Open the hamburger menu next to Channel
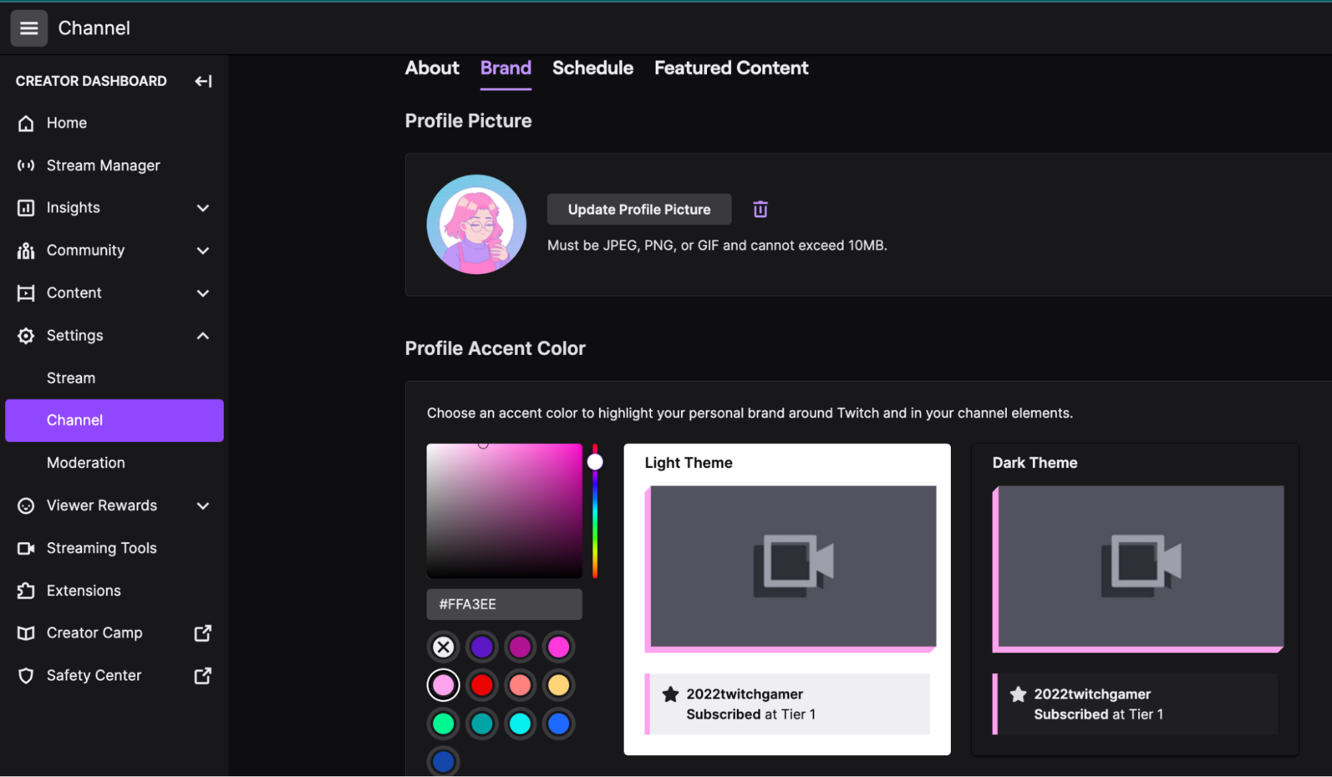Screen dimensions: 1332x777 [x=29, y=28]
